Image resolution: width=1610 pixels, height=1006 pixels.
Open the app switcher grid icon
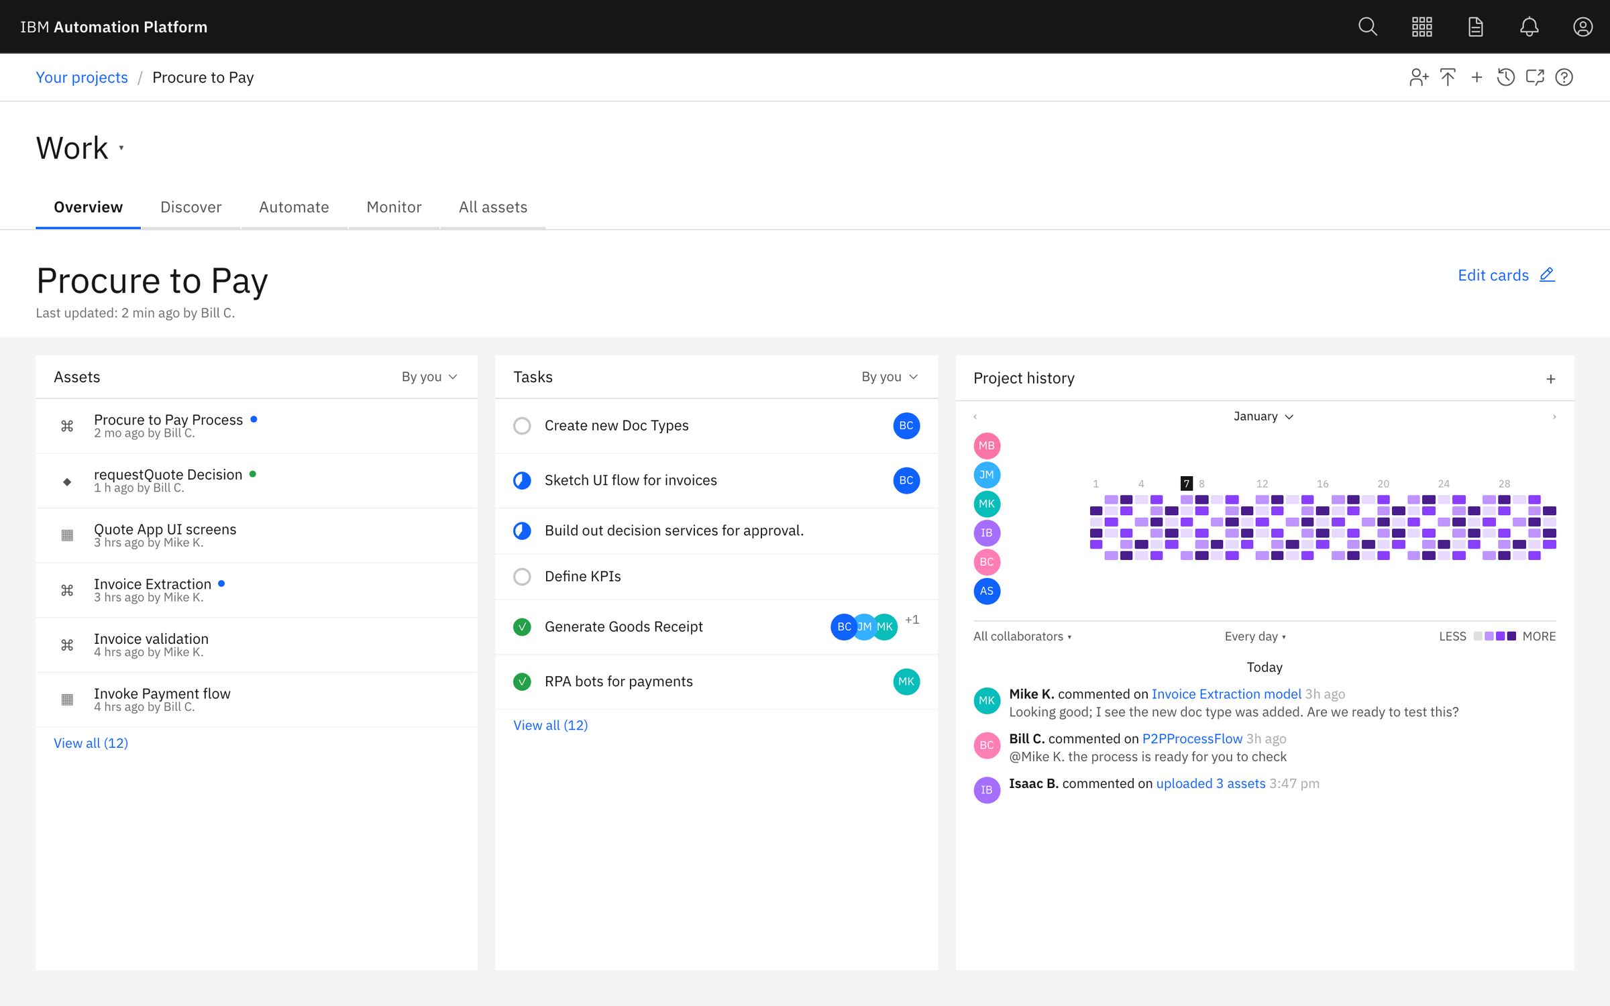tap(1421, 27)
